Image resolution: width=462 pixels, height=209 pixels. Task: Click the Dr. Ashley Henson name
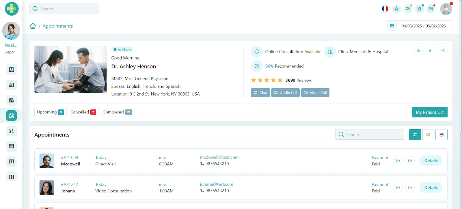tap(134, 66)
